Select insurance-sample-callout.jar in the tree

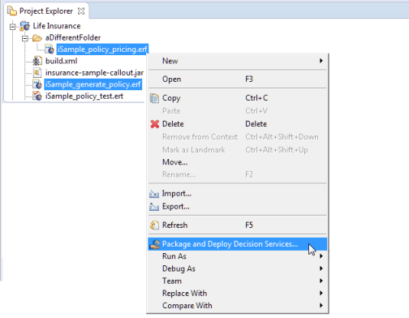coord(94,73)
